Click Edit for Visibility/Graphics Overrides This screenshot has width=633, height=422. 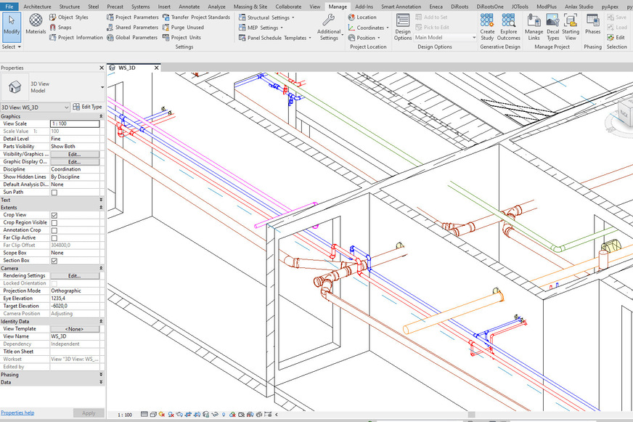(x=74, y=154)
